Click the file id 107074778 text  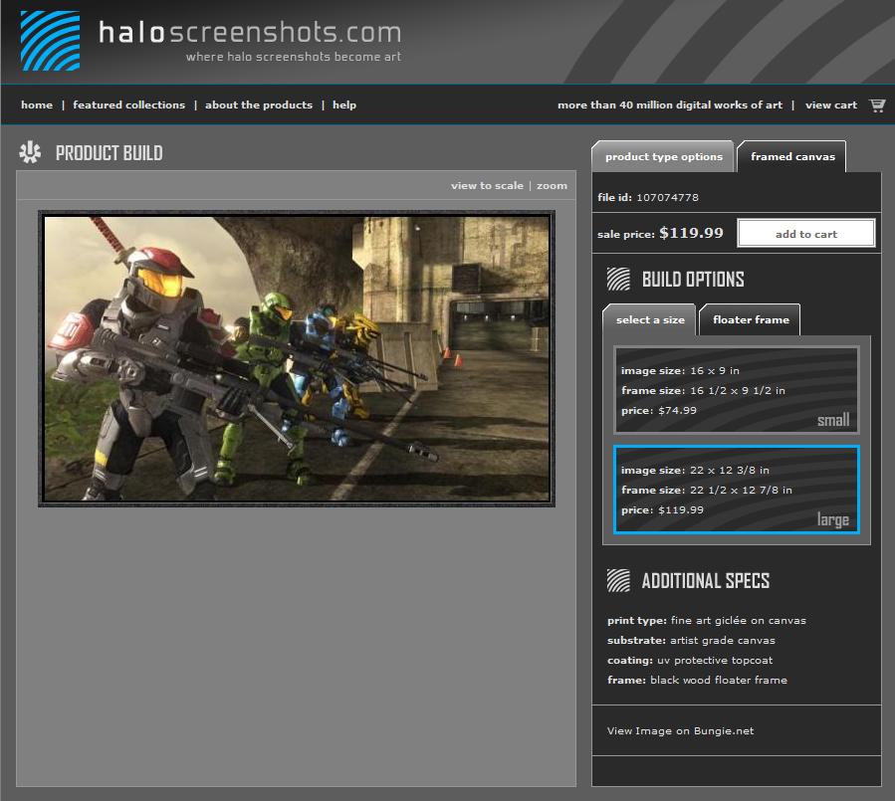pyautogui.click(x=648, y=197)
